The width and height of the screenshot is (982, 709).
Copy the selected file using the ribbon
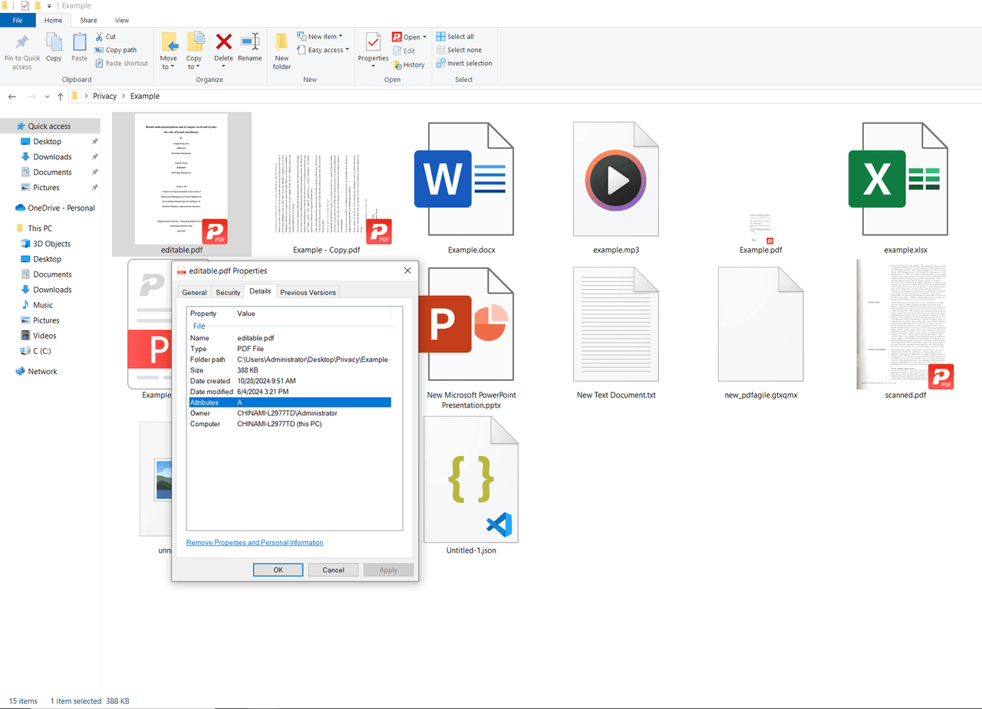(x=54, y=48)
